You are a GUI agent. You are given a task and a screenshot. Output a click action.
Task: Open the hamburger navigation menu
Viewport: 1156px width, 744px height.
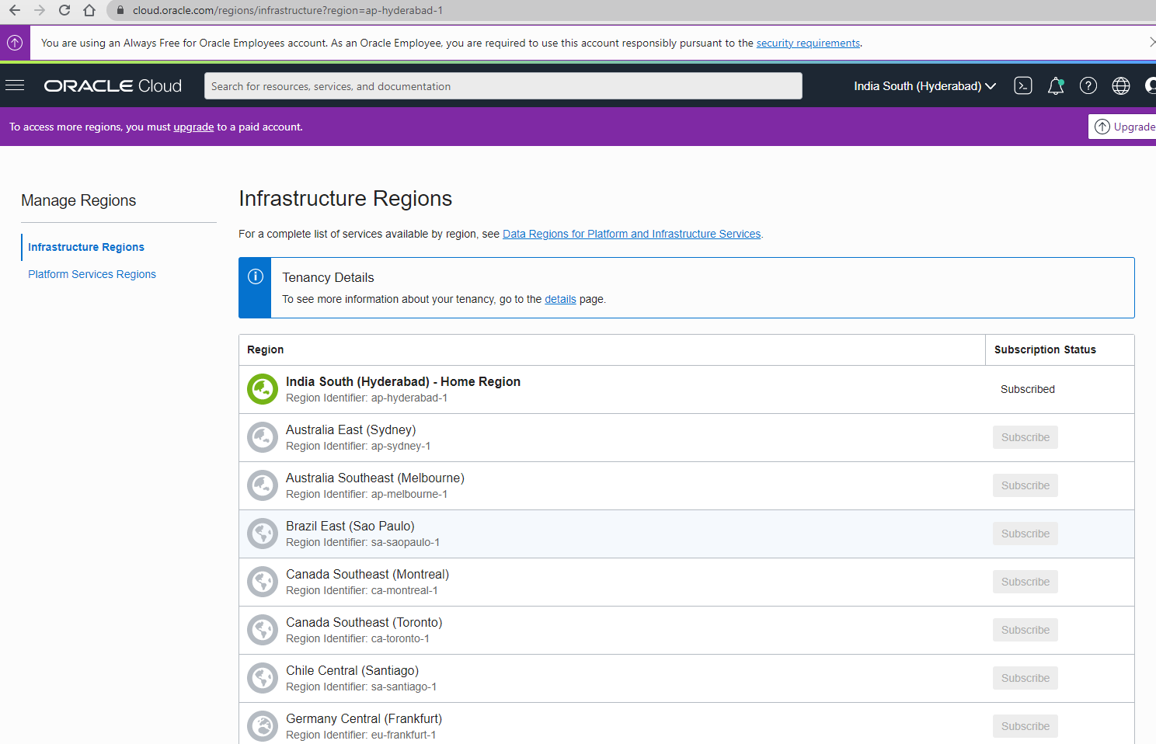pyautogui.click(x=15, y=85)
